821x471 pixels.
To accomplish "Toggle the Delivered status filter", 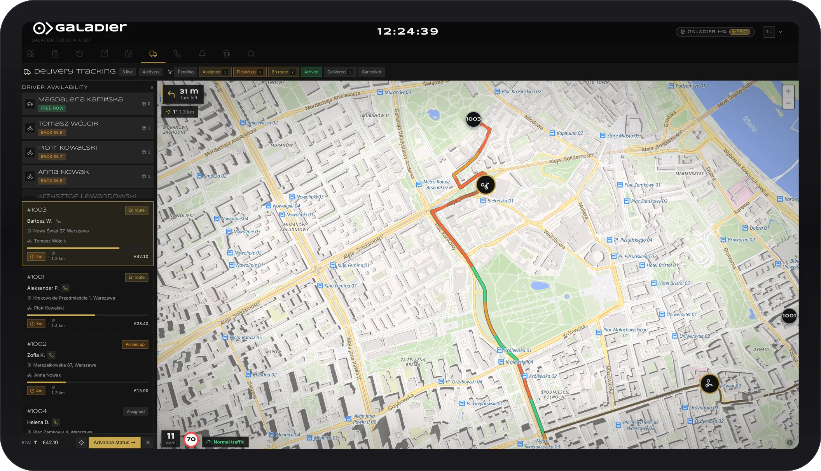I will coord(340,72).
